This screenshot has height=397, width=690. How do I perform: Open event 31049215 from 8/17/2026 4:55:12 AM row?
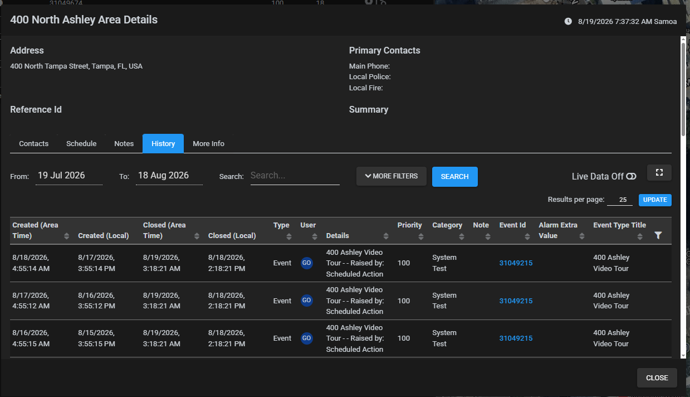(516, 301)
